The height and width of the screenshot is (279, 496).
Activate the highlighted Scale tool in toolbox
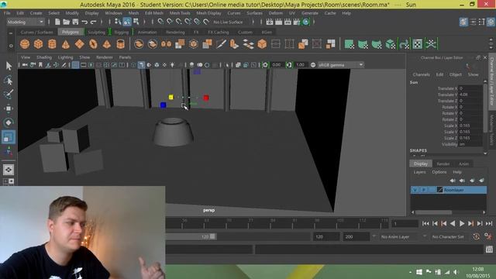click(9, 137)
